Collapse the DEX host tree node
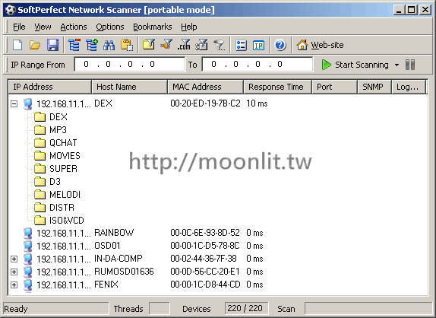436x318 pixels. coord(14,104)
